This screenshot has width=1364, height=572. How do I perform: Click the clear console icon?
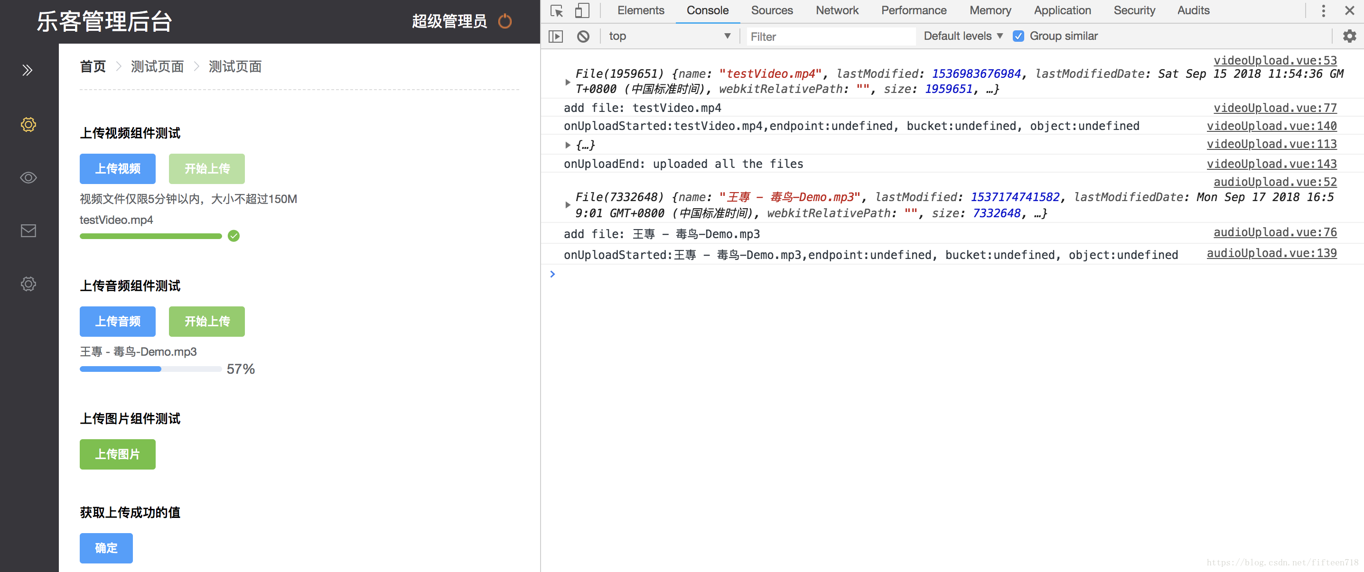(583, 37)
